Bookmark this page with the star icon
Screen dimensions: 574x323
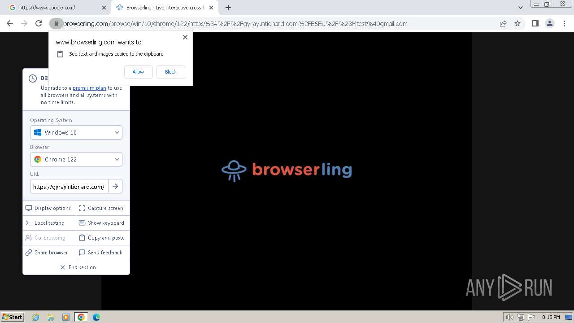[517, 23]
